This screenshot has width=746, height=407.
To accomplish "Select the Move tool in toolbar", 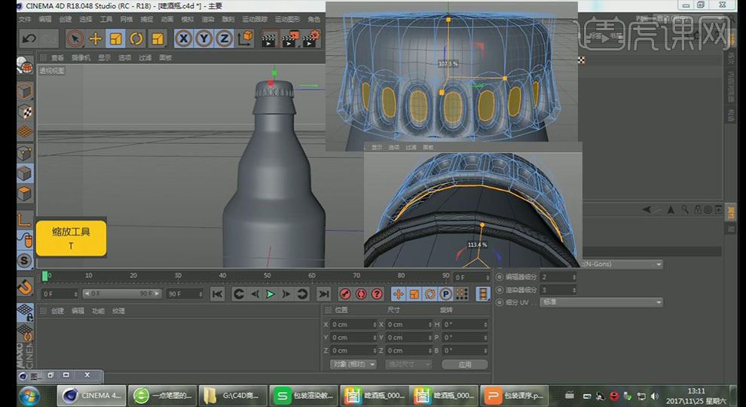I will coord(95,38).
